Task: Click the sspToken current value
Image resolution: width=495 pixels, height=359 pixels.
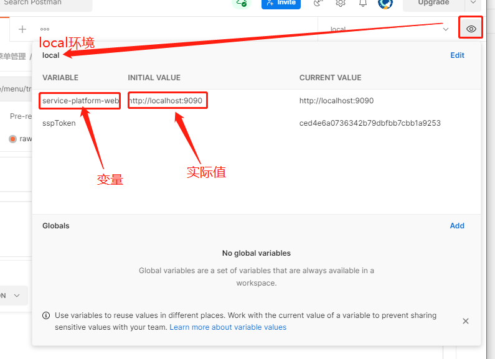Action: click(x=370, y=123)
